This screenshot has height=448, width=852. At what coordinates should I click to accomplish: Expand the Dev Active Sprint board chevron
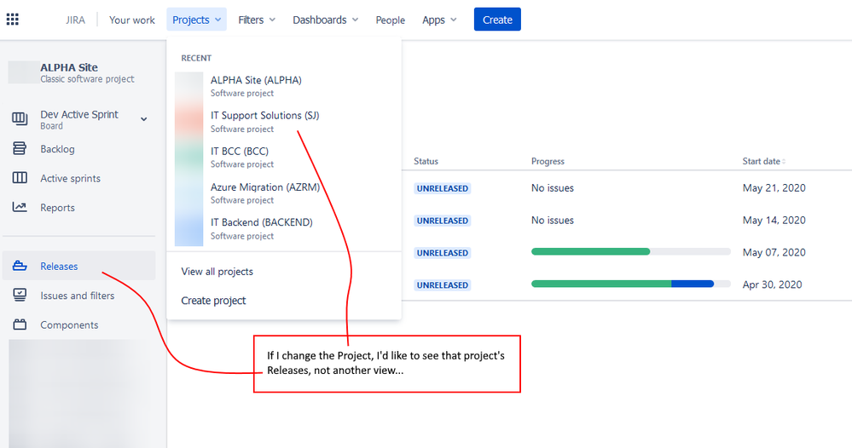click(144, 118)
